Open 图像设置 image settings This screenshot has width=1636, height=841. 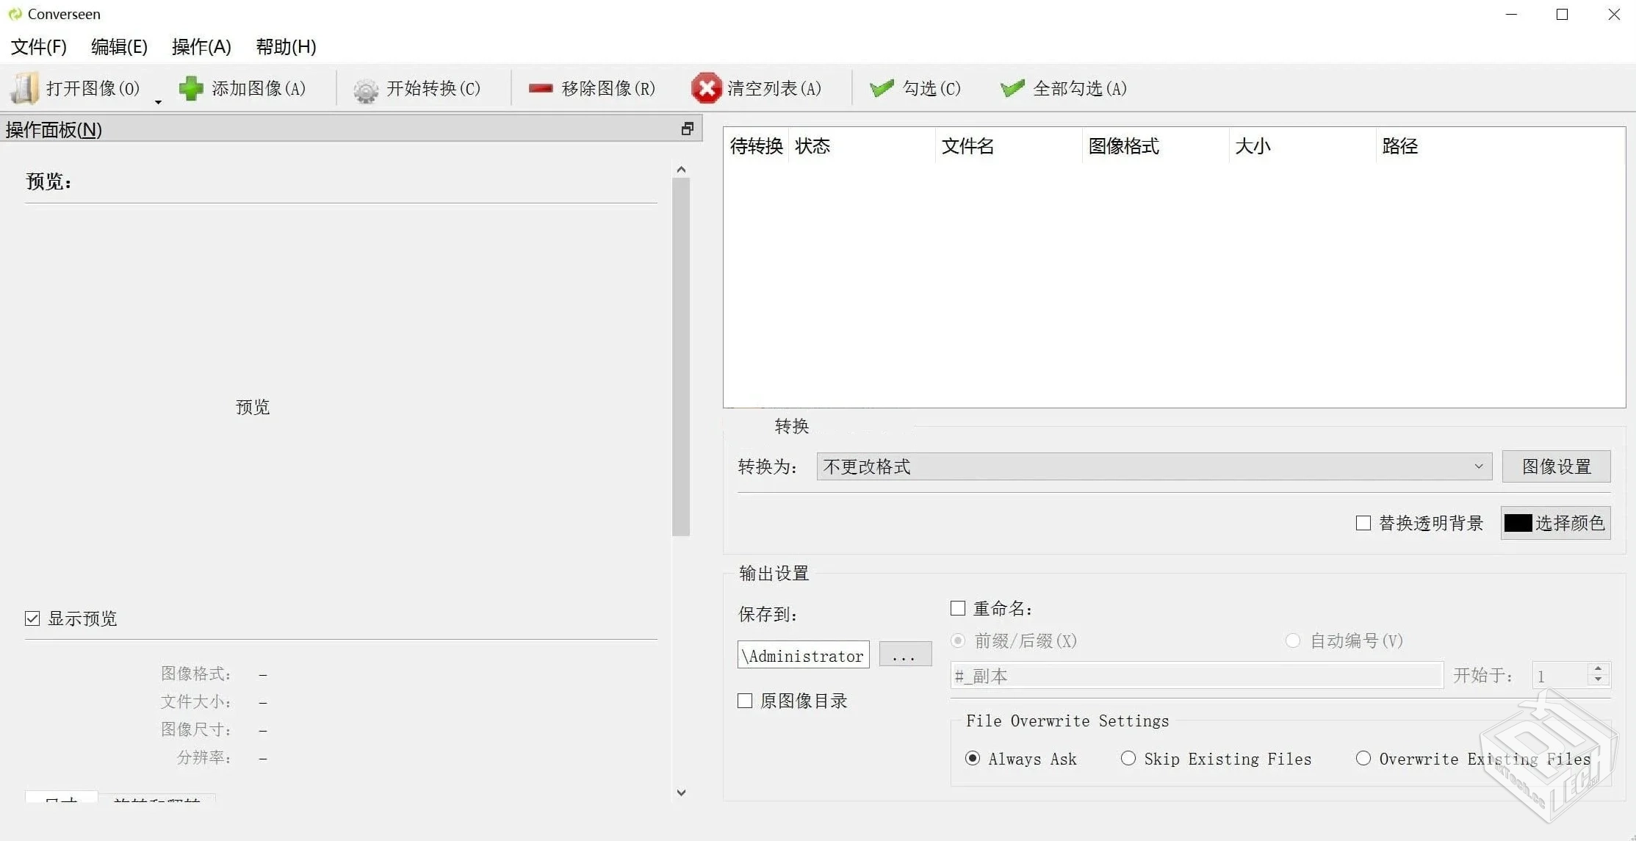coord(1556,466)
